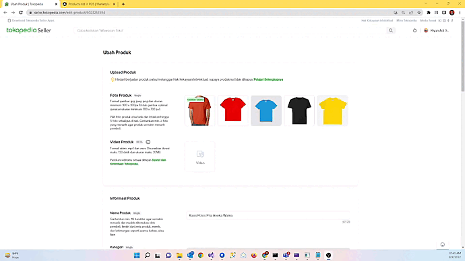Viewport: 465px width, 261px height.
Task: Open the Mitra Tokopedia link
Action: (406, 20)
